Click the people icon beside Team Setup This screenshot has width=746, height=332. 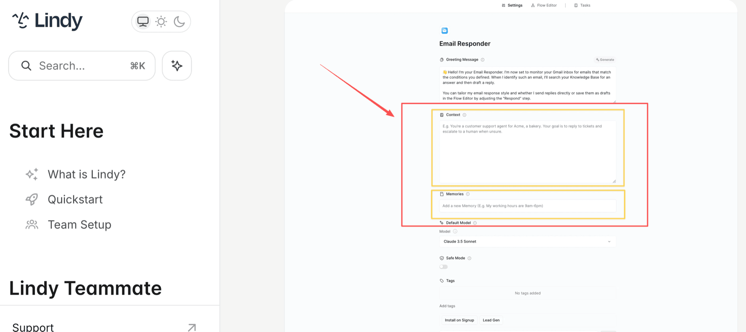[32, 224]
